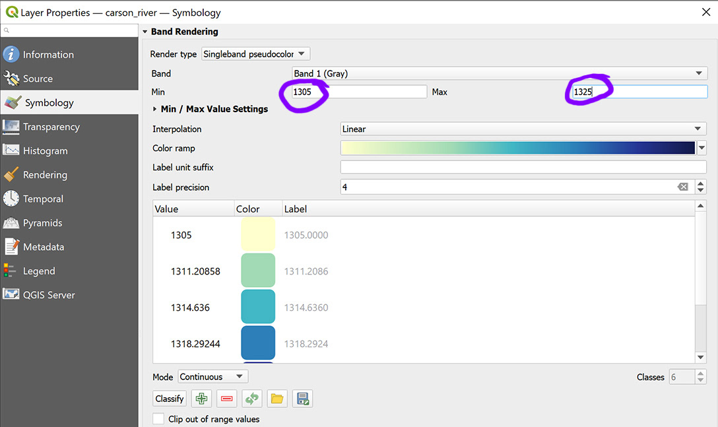Click the teal swatch for 1314.636
Screen dimensions: 718x427
(x=258, y=306)
